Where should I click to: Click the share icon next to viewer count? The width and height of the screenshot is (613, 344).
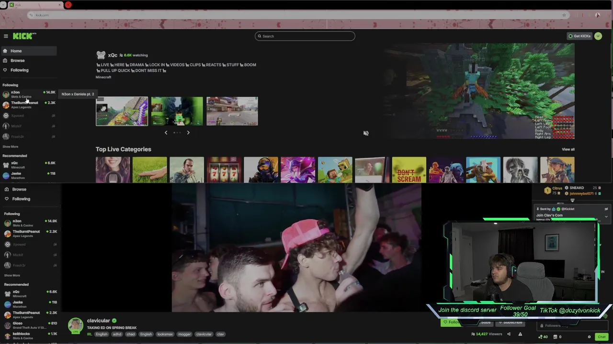[x=509, y=334]
